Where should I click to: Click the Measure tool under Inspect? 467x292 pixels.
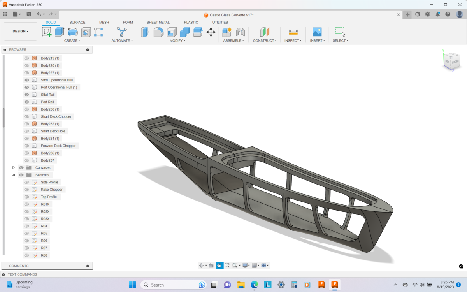click(x=293, y=32)
